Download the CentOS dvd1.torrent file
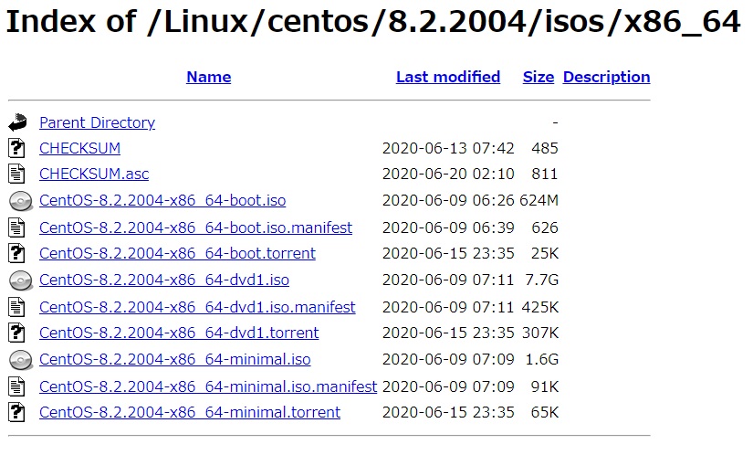Screen dimensions: 753x476 point(179,333)
